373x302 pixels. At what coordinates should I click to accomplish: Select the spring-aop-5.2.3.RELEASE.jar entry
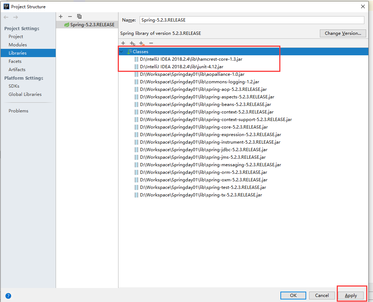(203, 89)
